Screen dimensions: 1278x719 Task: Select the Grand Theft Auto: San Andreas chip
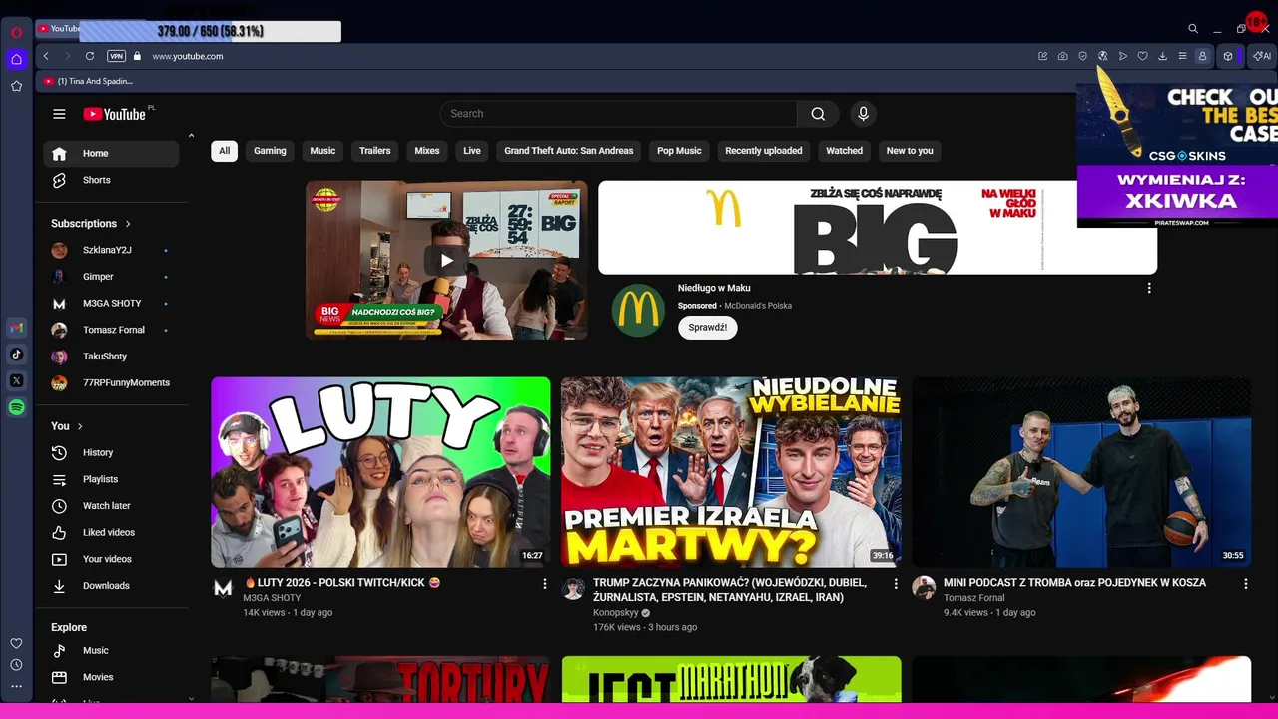click(x=569, y=151)
